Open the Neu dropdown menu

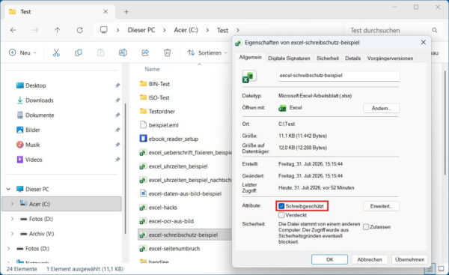click(x=22, y=52)
